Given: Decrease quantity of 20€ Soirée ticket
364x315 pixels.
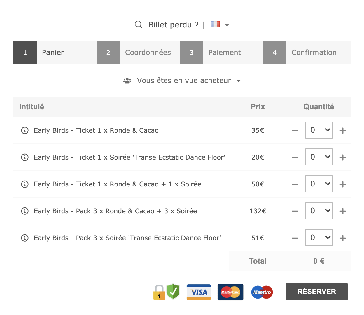Looking at the screenshot, I should pyautogui.click(x=295, y=157).
